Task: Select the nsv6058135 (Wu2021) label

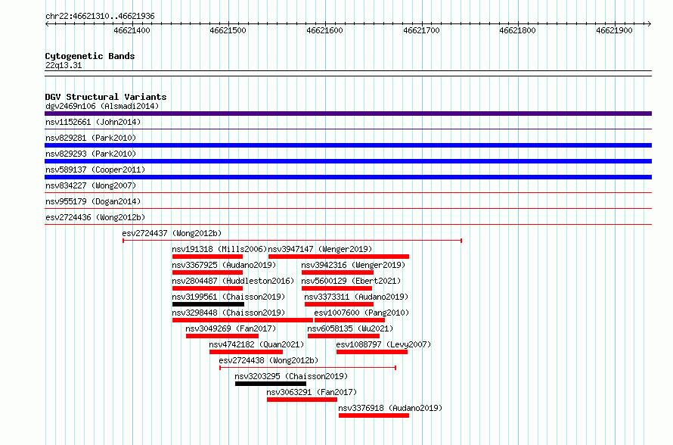Action: [350, 328]
